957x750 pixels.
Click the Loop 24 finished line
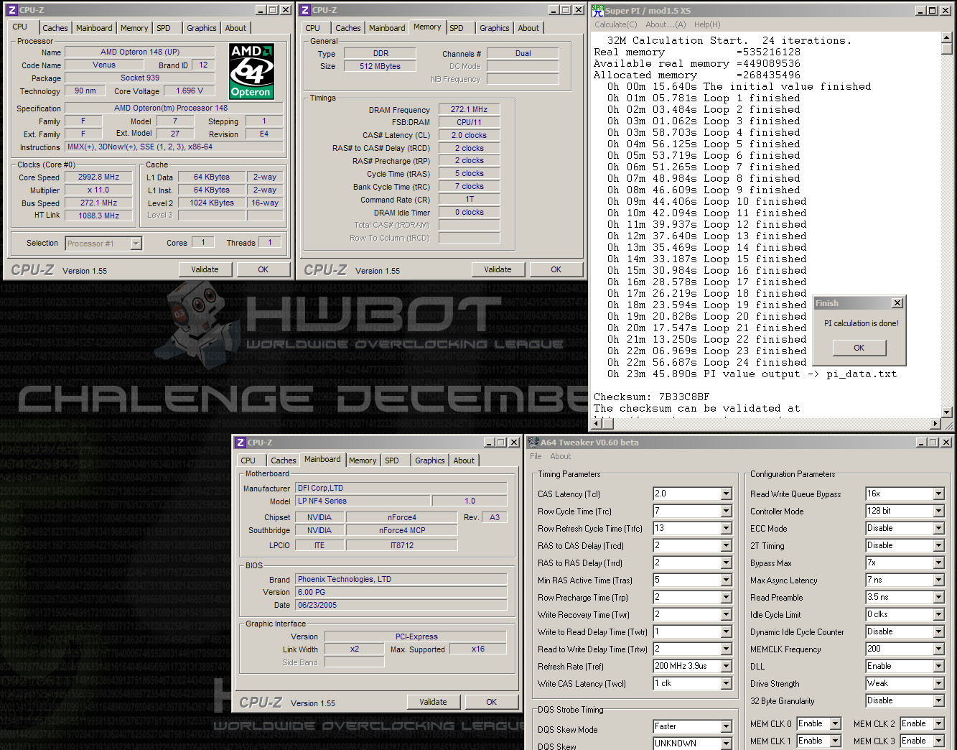[x=706, y=362]
